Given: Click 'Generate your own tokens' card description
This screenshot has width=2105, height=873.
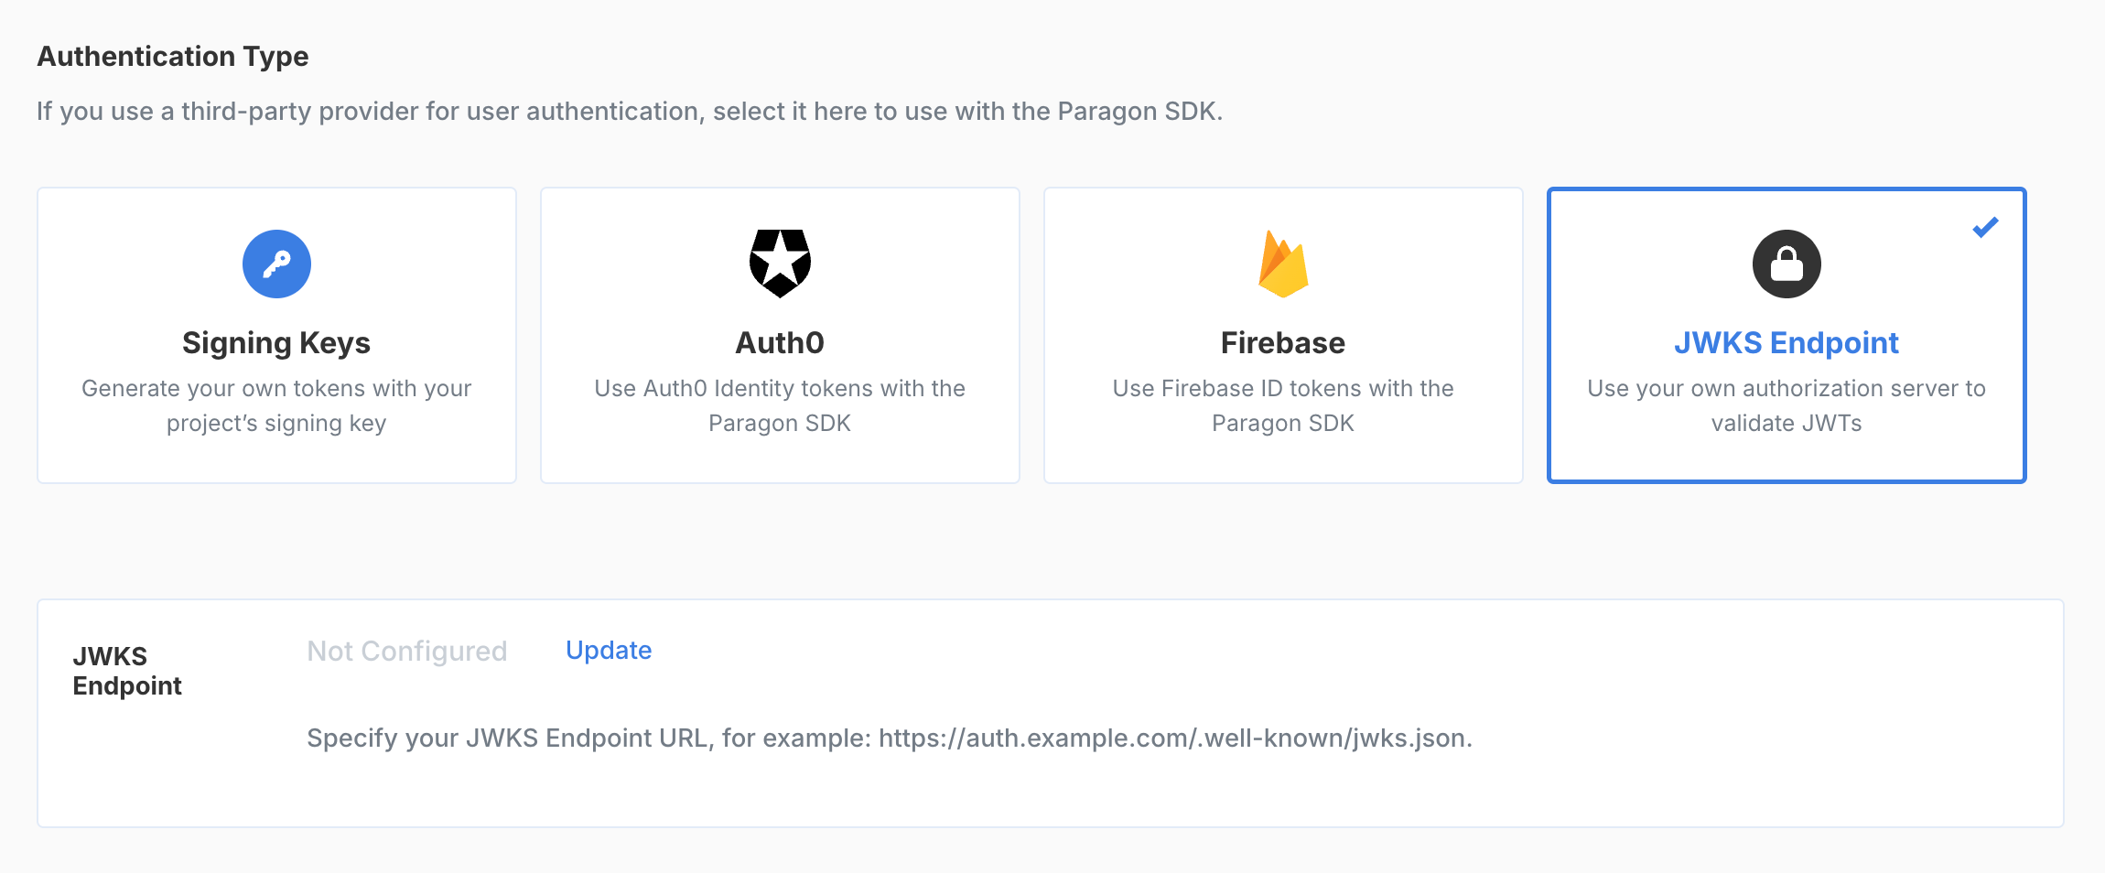Looking at the screenshot, I should (x=276, y=405).
